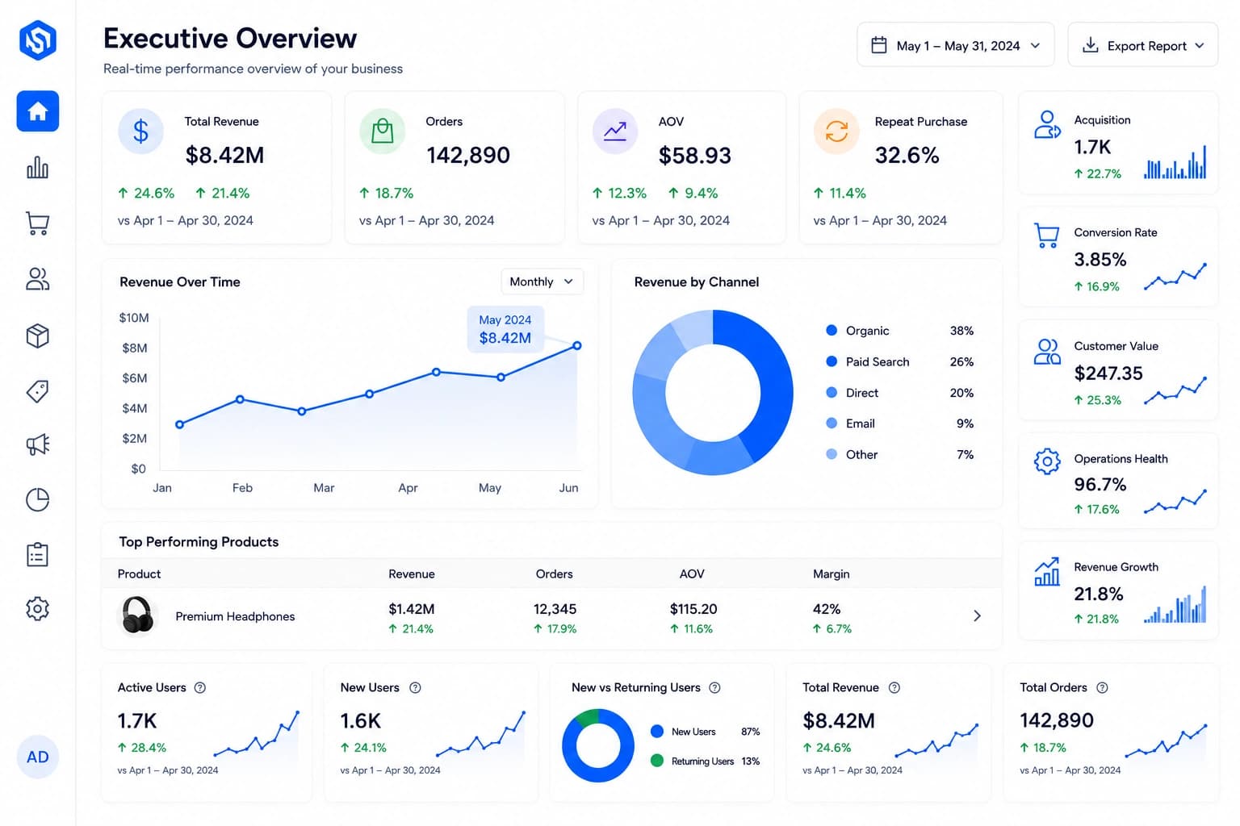This screenshot has height=826, width=1240.
Task: Click the Paid Search legend color dot
Action: click(832, 361)
